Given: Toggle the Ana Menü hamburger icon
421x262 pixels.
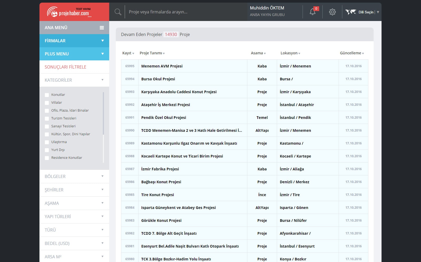Looking at the screenshot, I should tap(102, 28).
